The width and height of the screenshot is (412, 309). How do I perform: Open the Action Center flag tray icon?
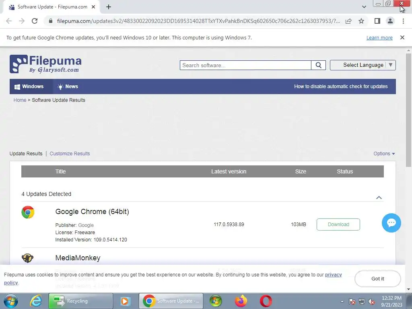pos(352,302)
